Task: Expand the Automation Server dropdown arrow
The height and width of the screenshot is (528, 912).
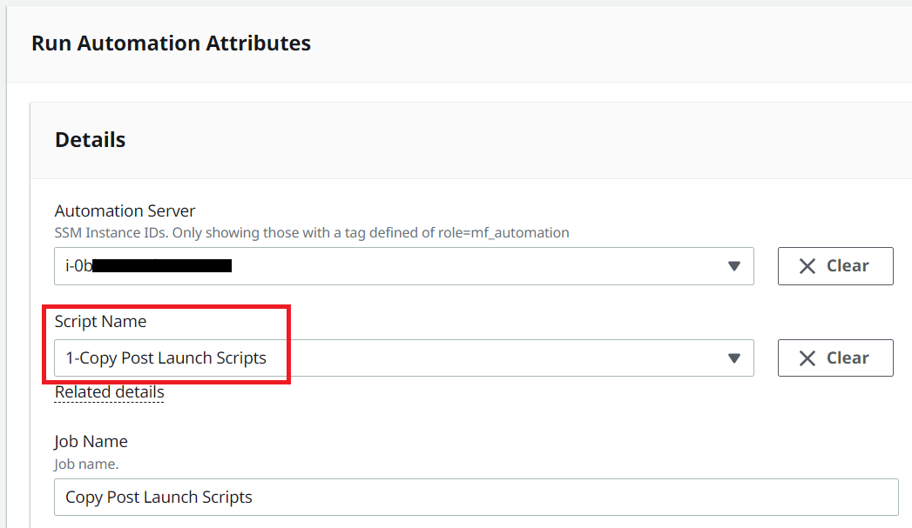Action: click(734, 266)
